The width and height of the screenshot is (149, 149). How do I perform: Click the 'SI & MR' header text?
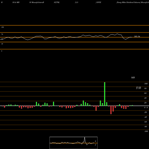coord(16,2)
